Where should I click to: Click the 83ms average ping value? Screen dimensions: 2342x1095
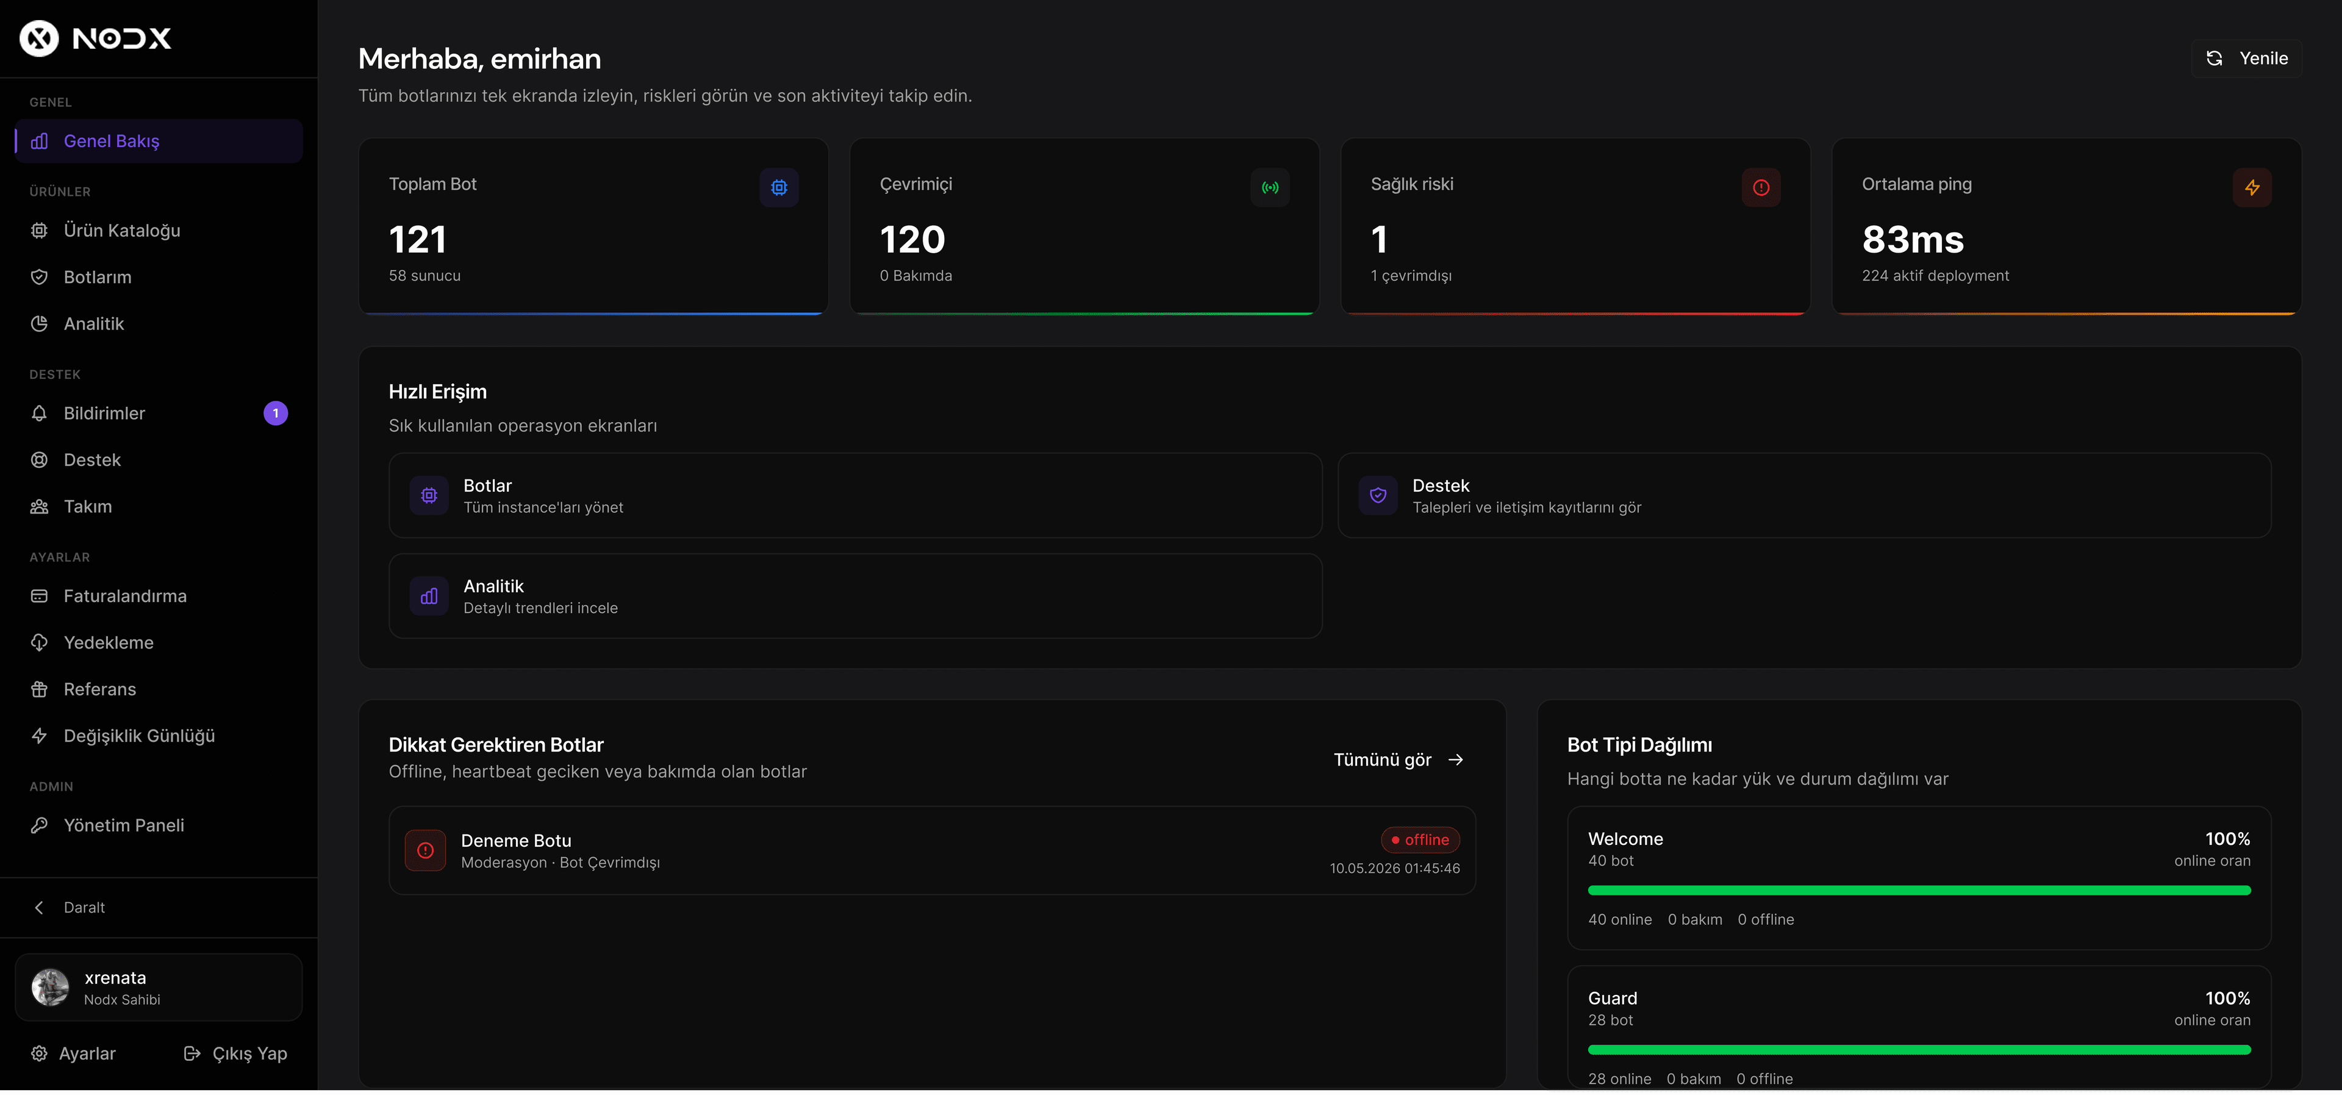click(x=1913, y=240)
